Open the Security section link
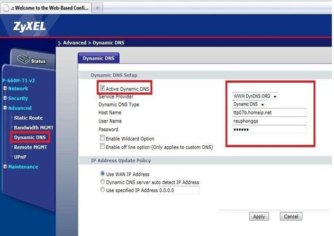Screen dimensions: 334x236 [x=18, y=98]
